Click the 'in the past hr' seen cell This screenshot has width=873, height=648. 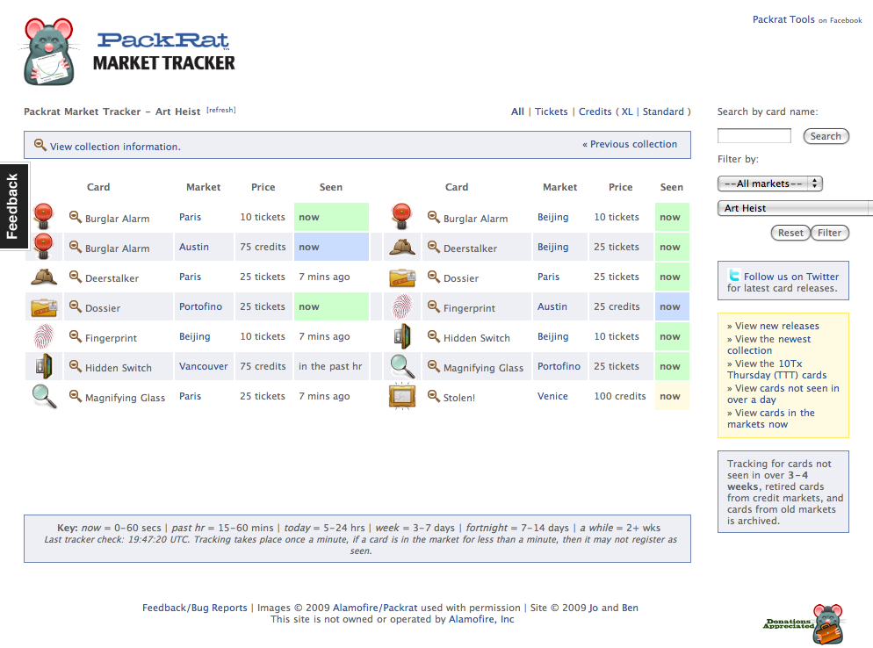tap(331, 366)
